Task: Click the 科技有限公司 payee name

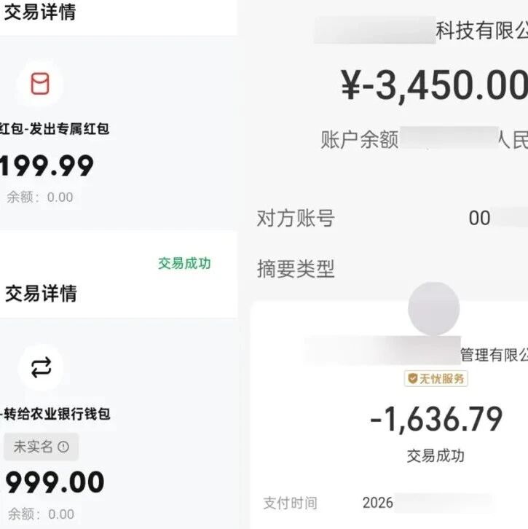Action: [x=482, y=31]
